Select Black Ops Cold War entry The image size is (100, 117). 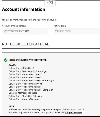pyautogui.click(x=25, y=96)
